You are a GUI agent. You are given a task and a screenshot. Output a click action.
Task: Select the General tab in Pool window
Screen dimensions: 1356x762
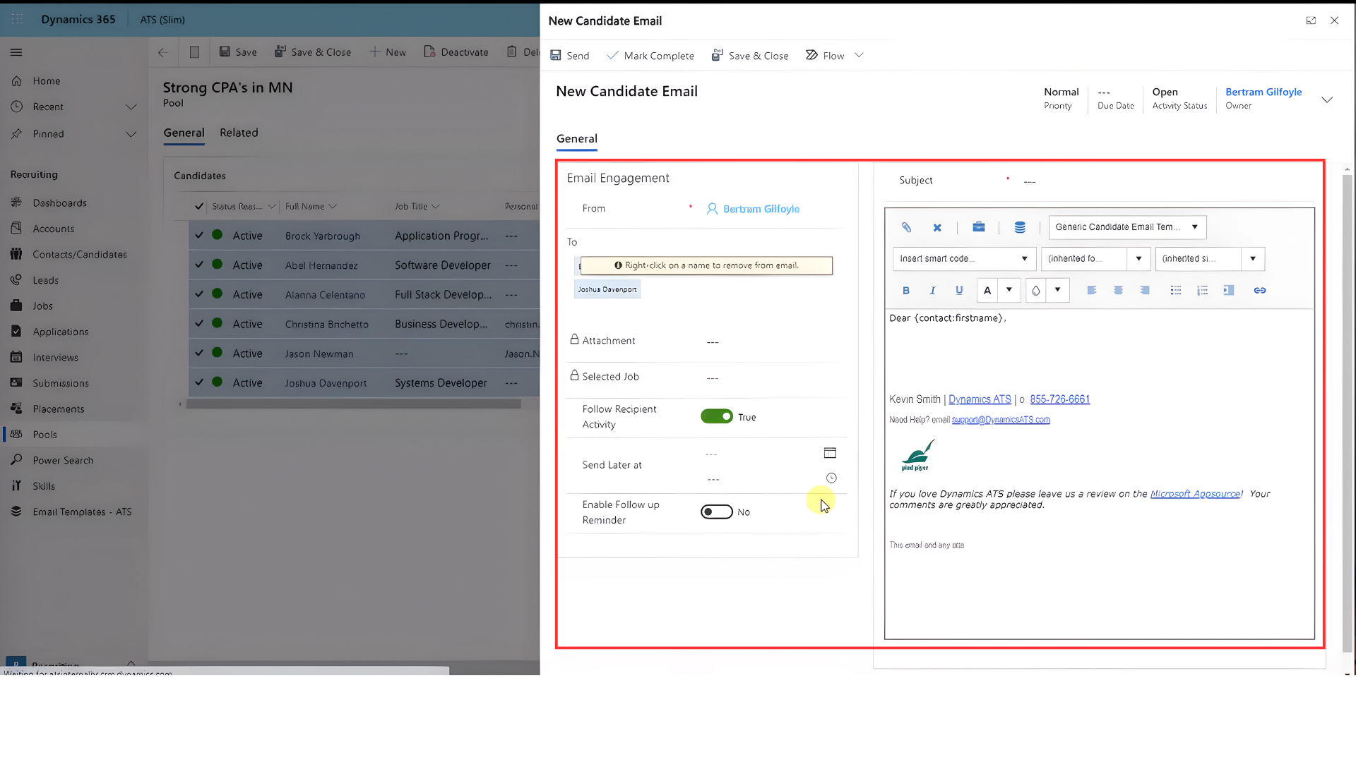click(184, 133)
